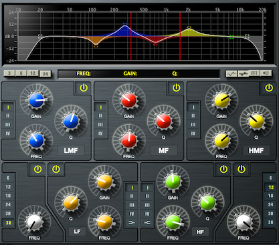279x245 pixels.
Task: Click the yellow HMF GAIN knob
Action: [x=221, y=101]
